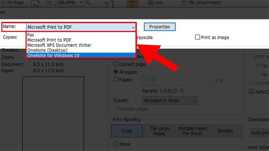Select the highlighted text tool icon

(x=132, y=3)
